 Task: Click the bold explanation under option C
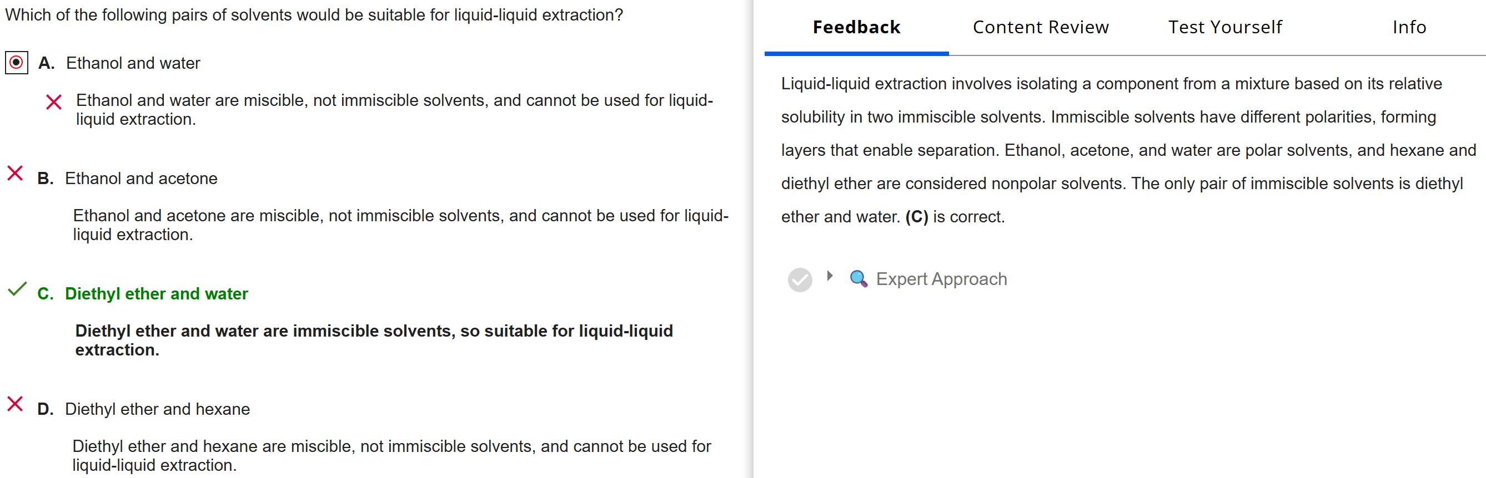coord(374,340)
